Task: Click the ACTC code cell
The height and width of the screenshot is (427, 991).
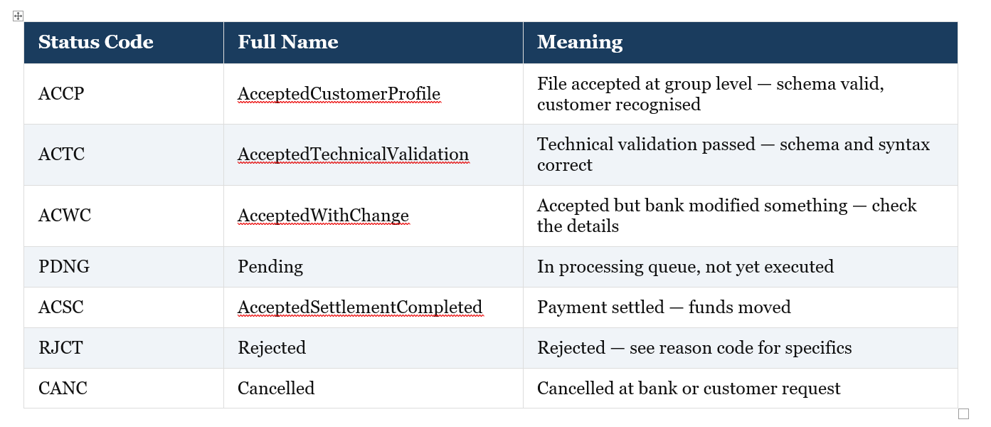Action: click(124, 154)
